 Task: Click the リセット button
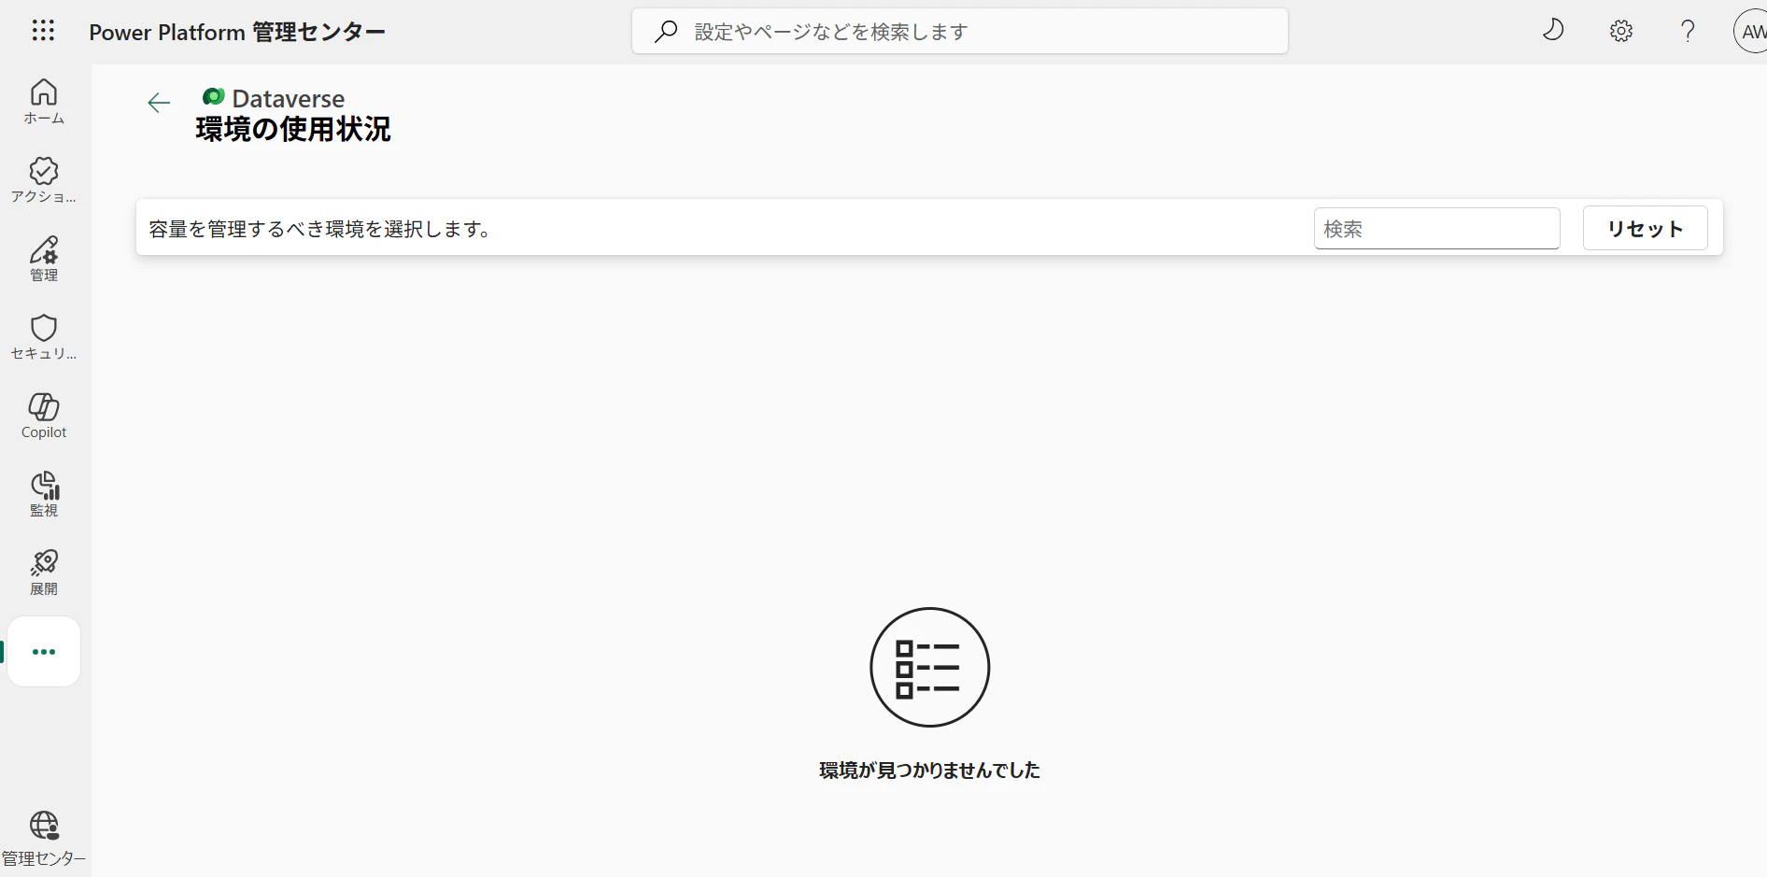[x=1645, y=229]
